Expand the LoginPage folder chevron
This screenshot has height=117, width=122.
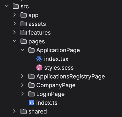(22, 94)
